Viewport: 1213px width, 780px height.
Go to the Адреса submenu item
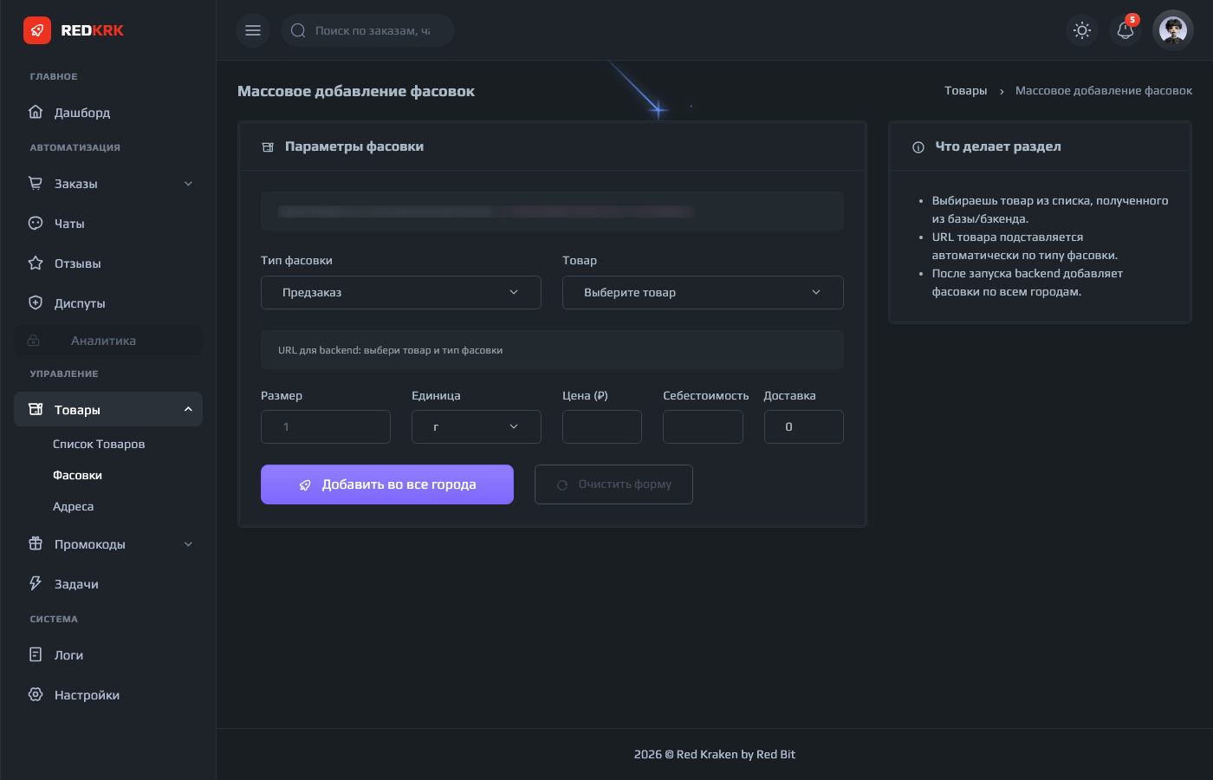pos(73,506)
